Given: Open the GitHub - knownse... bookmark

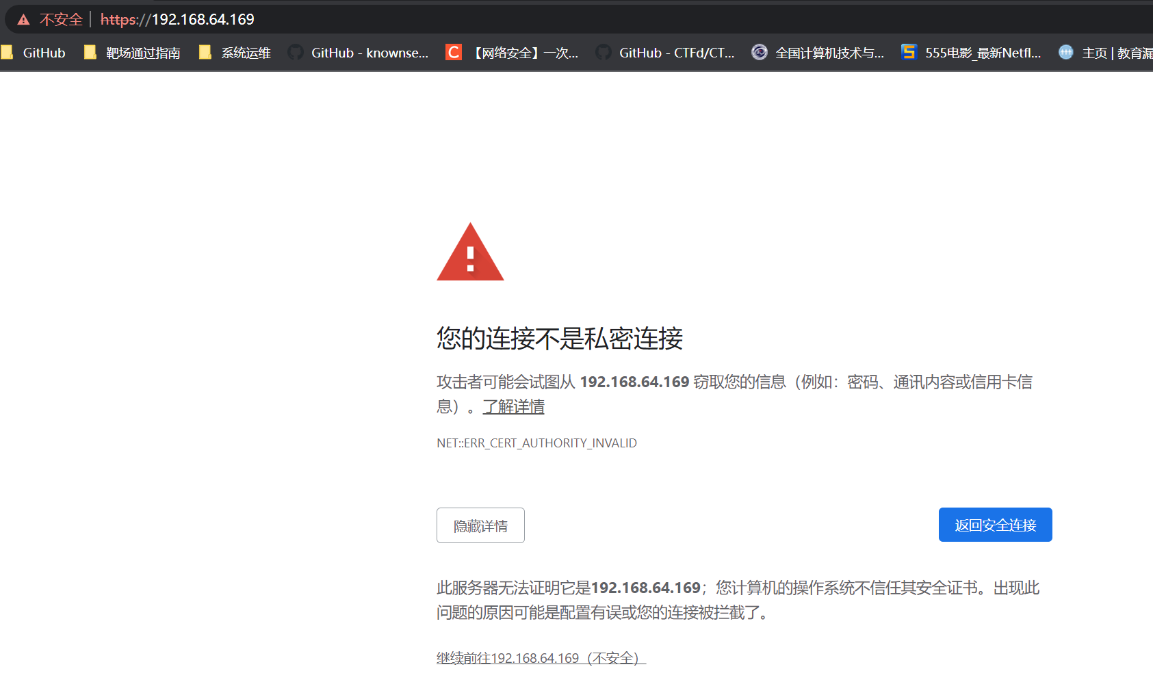Looking at the screenshot, I should click(359, 53).
